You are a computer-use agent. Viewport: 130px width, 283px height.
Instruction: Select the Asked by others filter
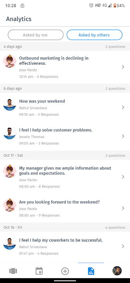point(94,35)
